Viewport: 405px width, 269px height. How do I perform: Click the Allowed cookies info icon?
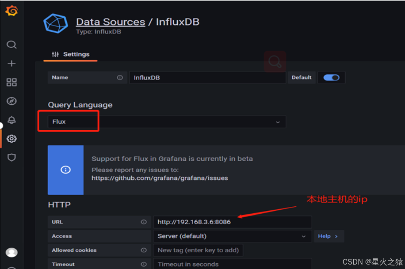pos(144,250)
